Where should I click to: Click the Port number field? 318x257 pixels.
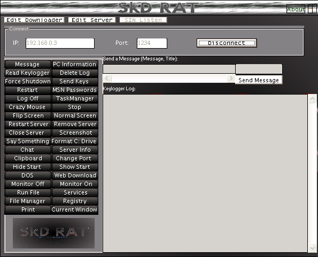coord(152,43)
